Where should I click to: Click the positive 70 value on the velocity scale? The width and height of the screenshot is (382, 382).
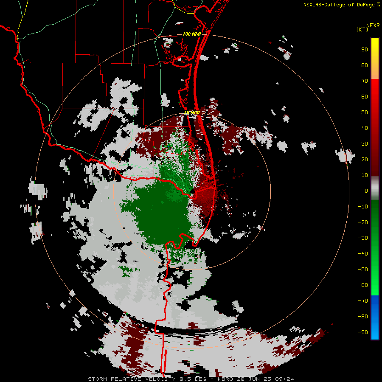tap(365, 81)
